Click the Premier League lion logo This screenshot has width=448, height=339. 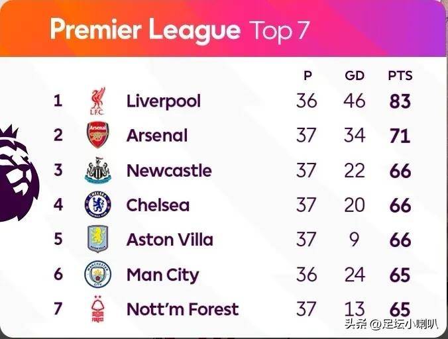point(18,173)
